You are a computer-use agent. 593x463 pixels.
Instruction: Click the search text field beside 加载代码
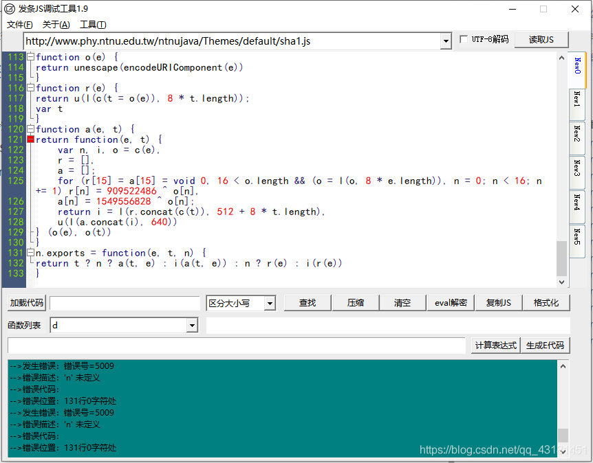click(125, 303)
